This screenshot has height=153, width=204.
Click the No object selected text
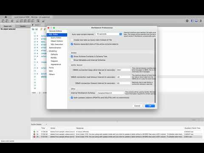8,29
